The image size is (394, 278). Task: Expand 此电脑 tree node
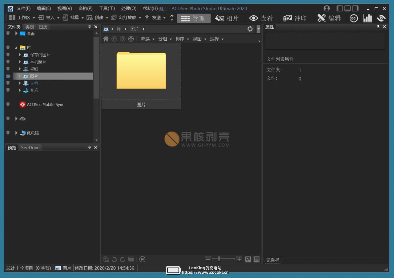[x=16, y=133]
